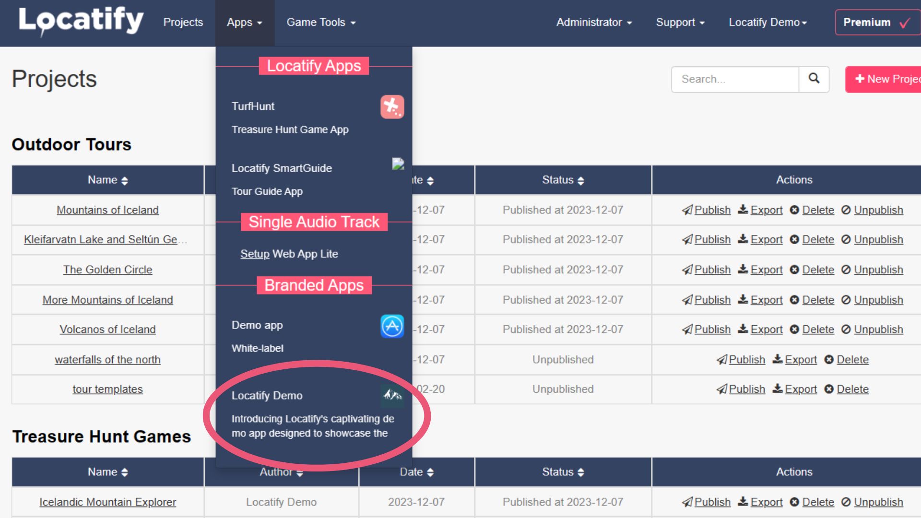Click the Search input field
The width and height of the screenshot is (921, 518).
click(736, 78)
